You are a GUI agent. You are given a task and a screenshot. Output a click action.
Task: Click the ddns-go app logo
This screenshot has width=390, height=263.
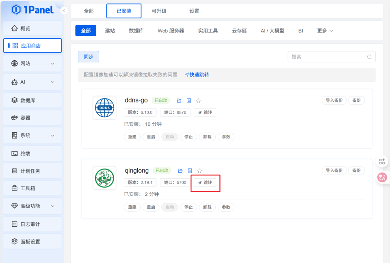point(104,108)
